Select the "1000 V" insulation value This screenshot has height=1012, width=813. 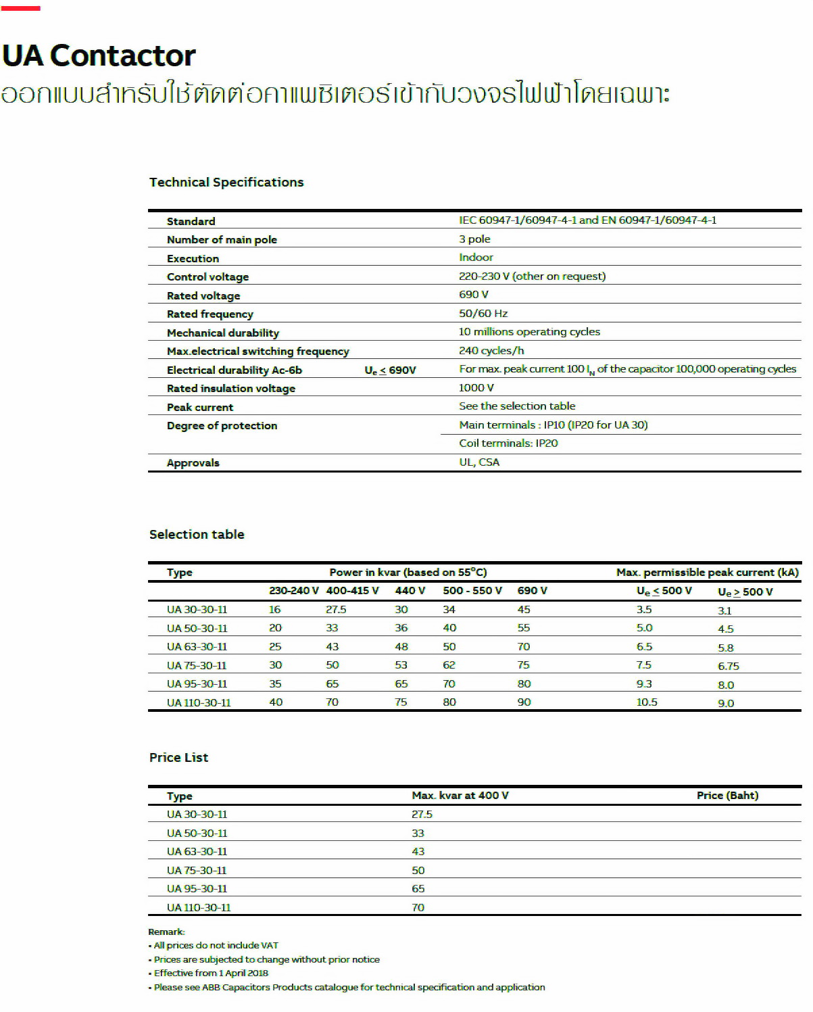click(476, 387)
